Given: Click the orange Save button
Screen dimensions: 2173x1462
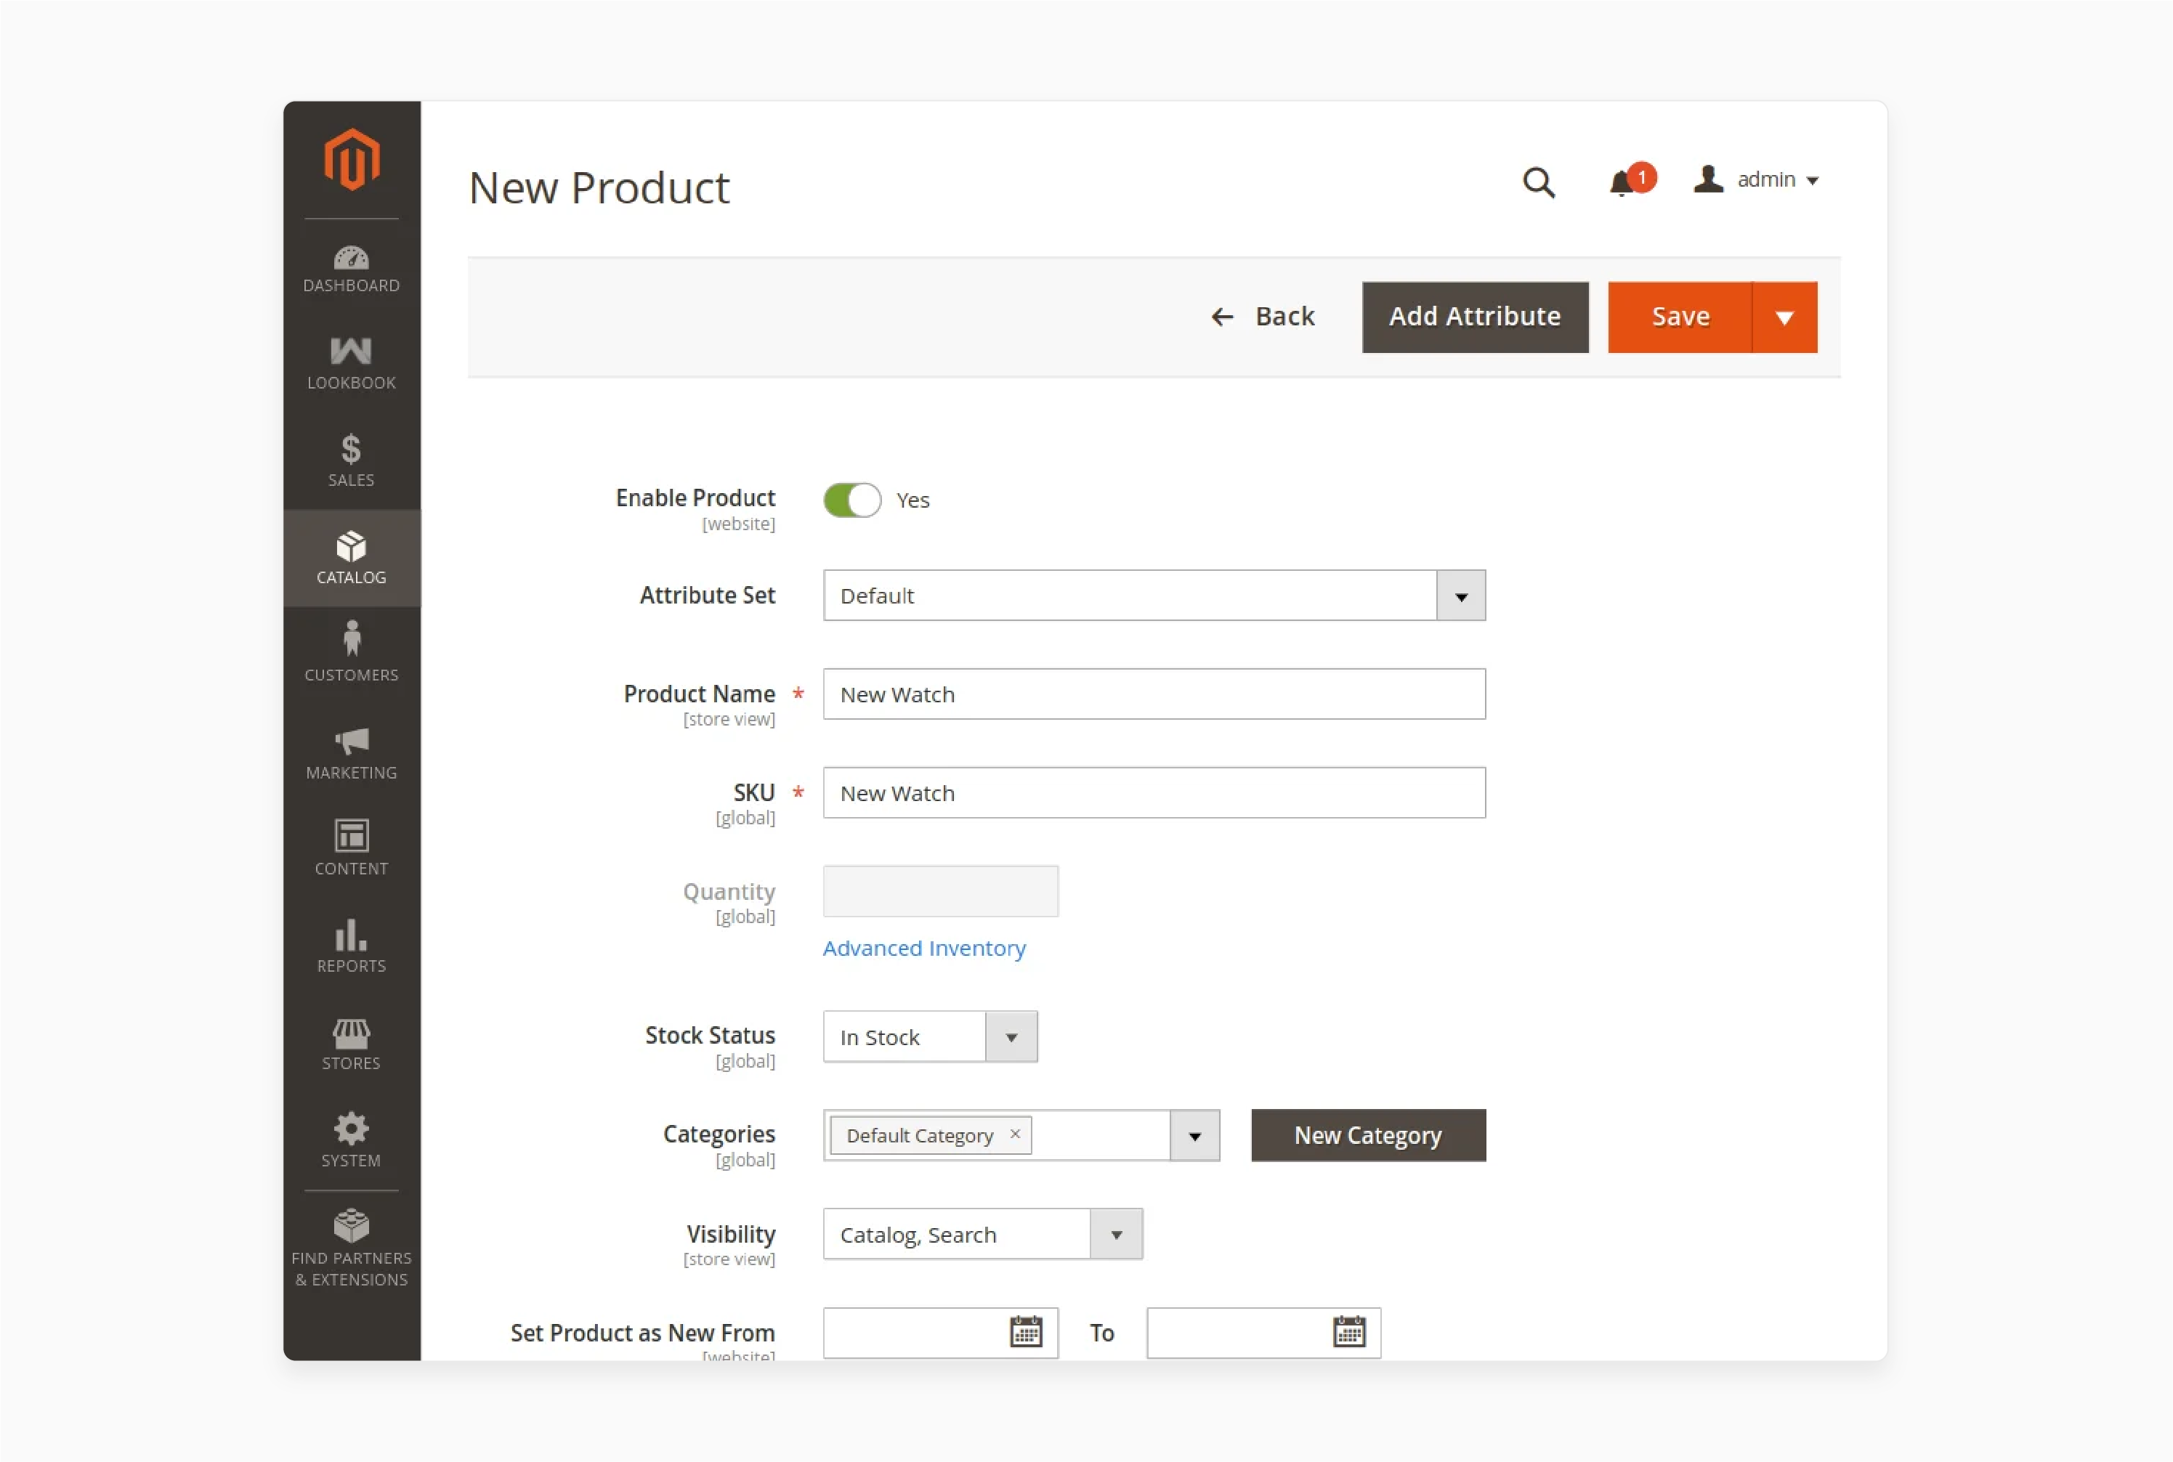Looking at the screenshot, I should coord(1680,317).
